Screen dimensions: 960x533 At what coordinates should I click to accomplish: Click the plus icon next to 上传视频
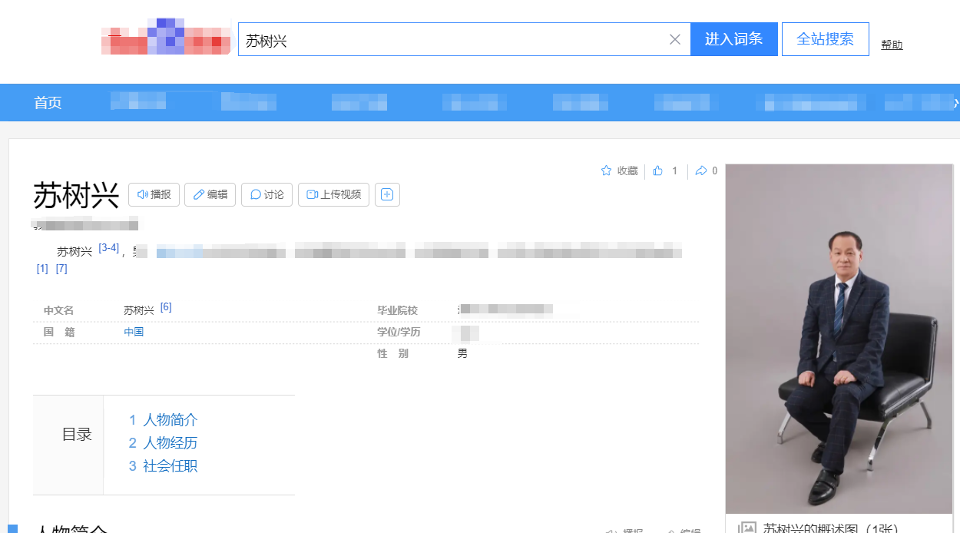tap(387, 194)
